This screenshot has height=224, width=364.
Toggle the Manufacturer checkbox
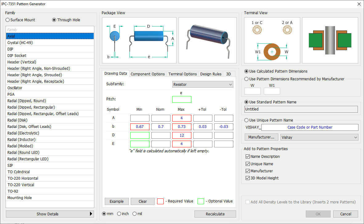pos(248,171)
